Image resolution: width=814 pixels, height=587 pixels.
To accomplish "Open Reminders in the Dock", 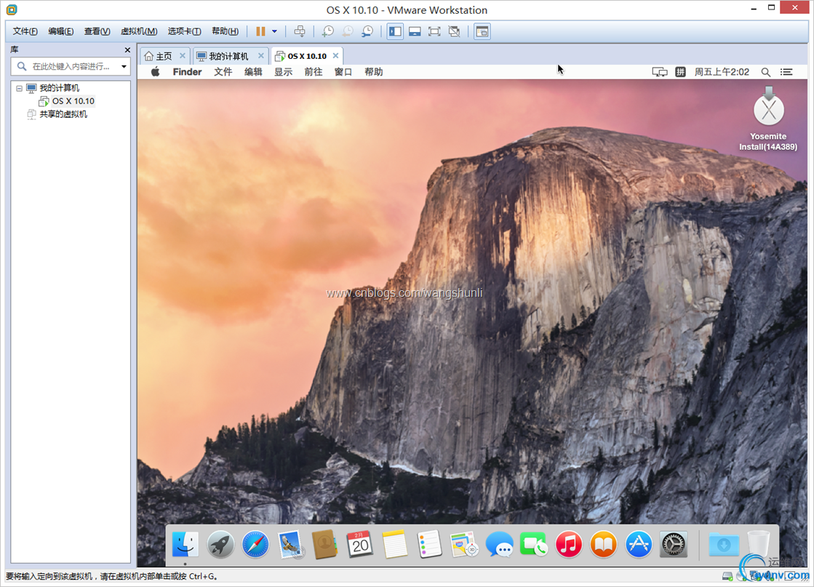I will coord(429,544).
